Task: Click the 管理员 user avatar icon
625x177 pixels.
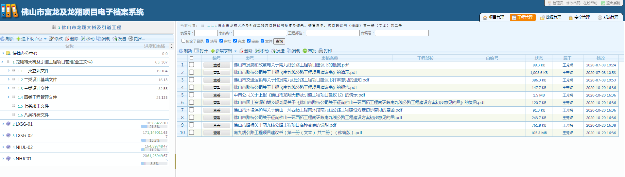Action: click(x=549, y=3)
